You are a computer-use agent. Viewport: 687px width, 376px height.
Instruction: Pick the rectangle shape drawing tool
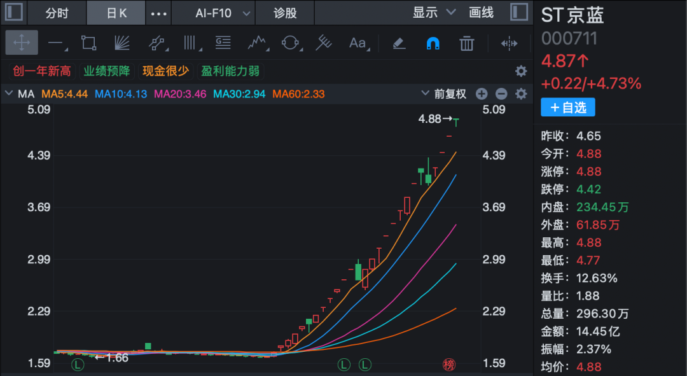tap(88, 43)
